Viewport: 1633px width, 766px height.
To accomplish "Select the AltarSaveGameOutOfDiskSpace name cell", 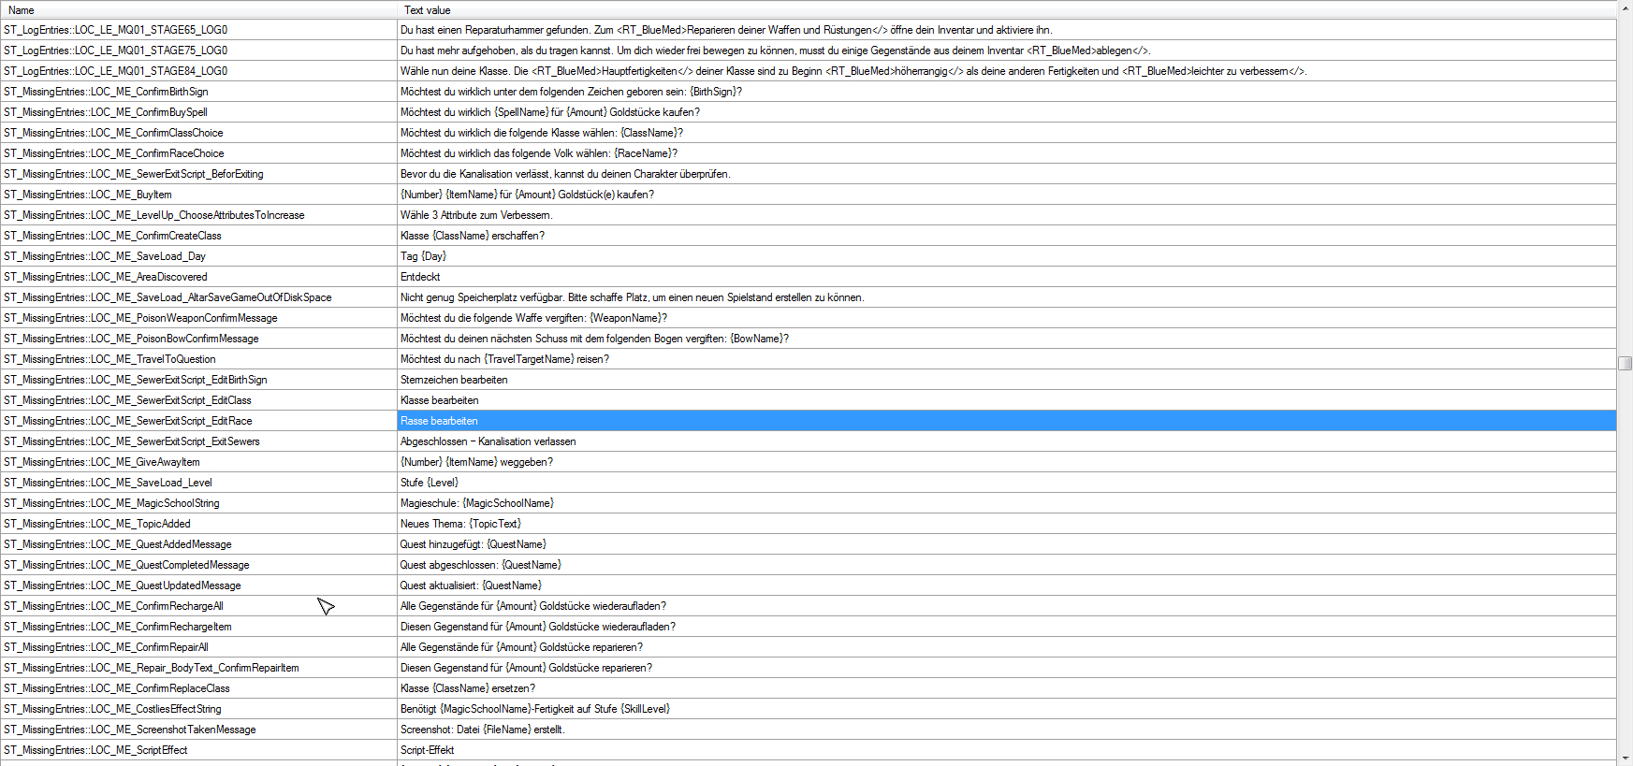I will click(x=198, y=297).
